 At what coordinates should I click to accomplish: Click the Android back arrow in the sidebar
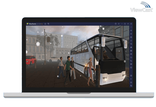tap(131, 79)
